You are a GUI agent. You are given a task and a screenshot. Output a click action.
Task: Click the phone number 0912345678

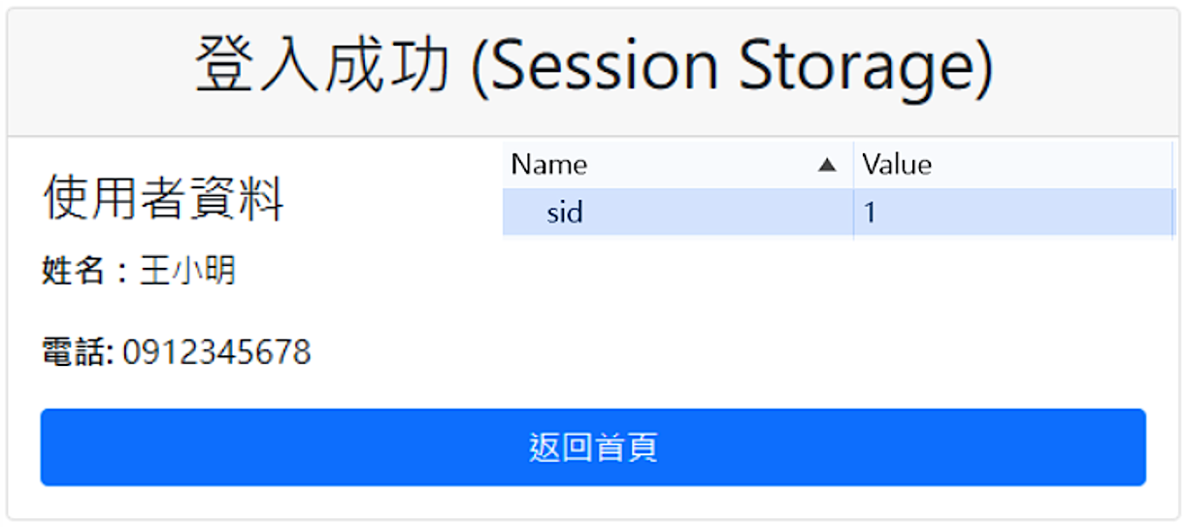coord(217,351)
